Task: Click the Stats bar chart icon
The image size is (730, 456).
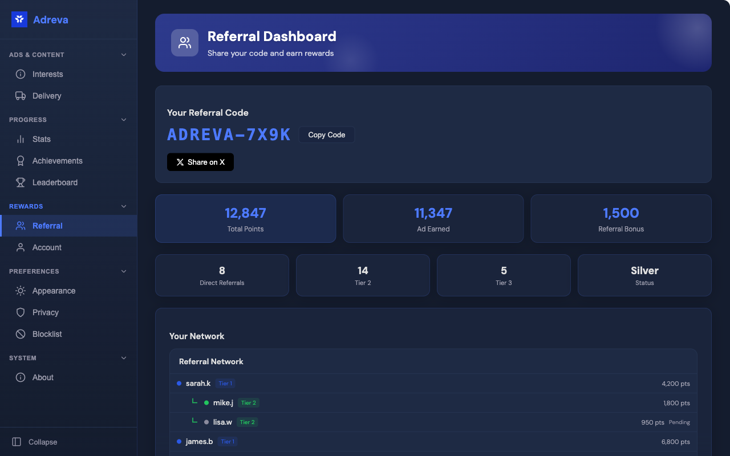Action: (x=21, y=139)
